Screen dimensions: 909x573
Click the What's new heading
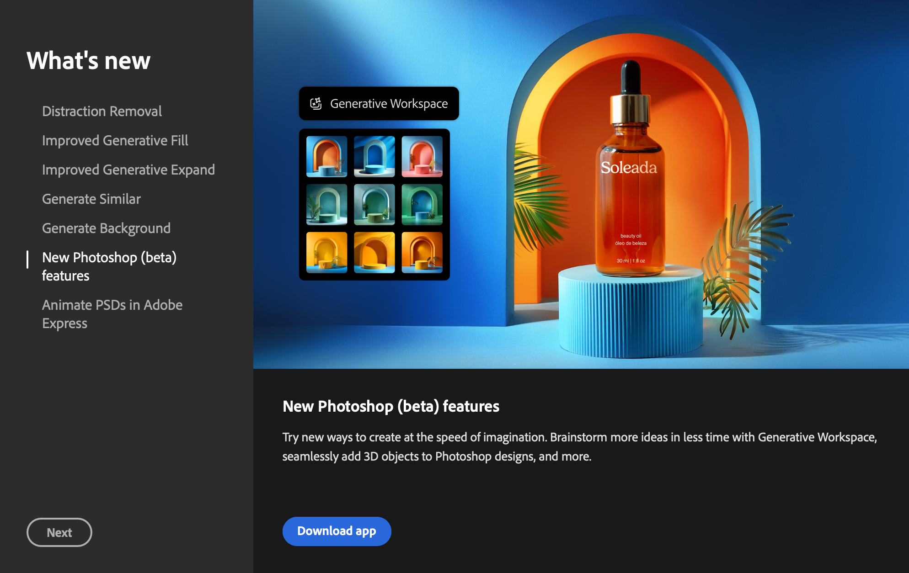88,60
